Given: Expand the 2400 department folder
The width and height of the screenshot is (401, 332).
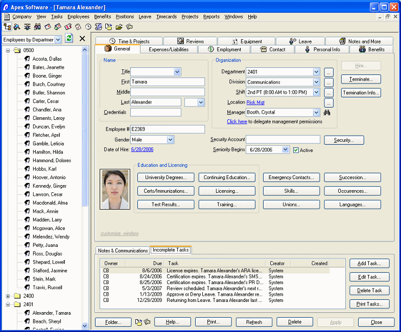Looking at the screenshot, I should pos(8,296).
